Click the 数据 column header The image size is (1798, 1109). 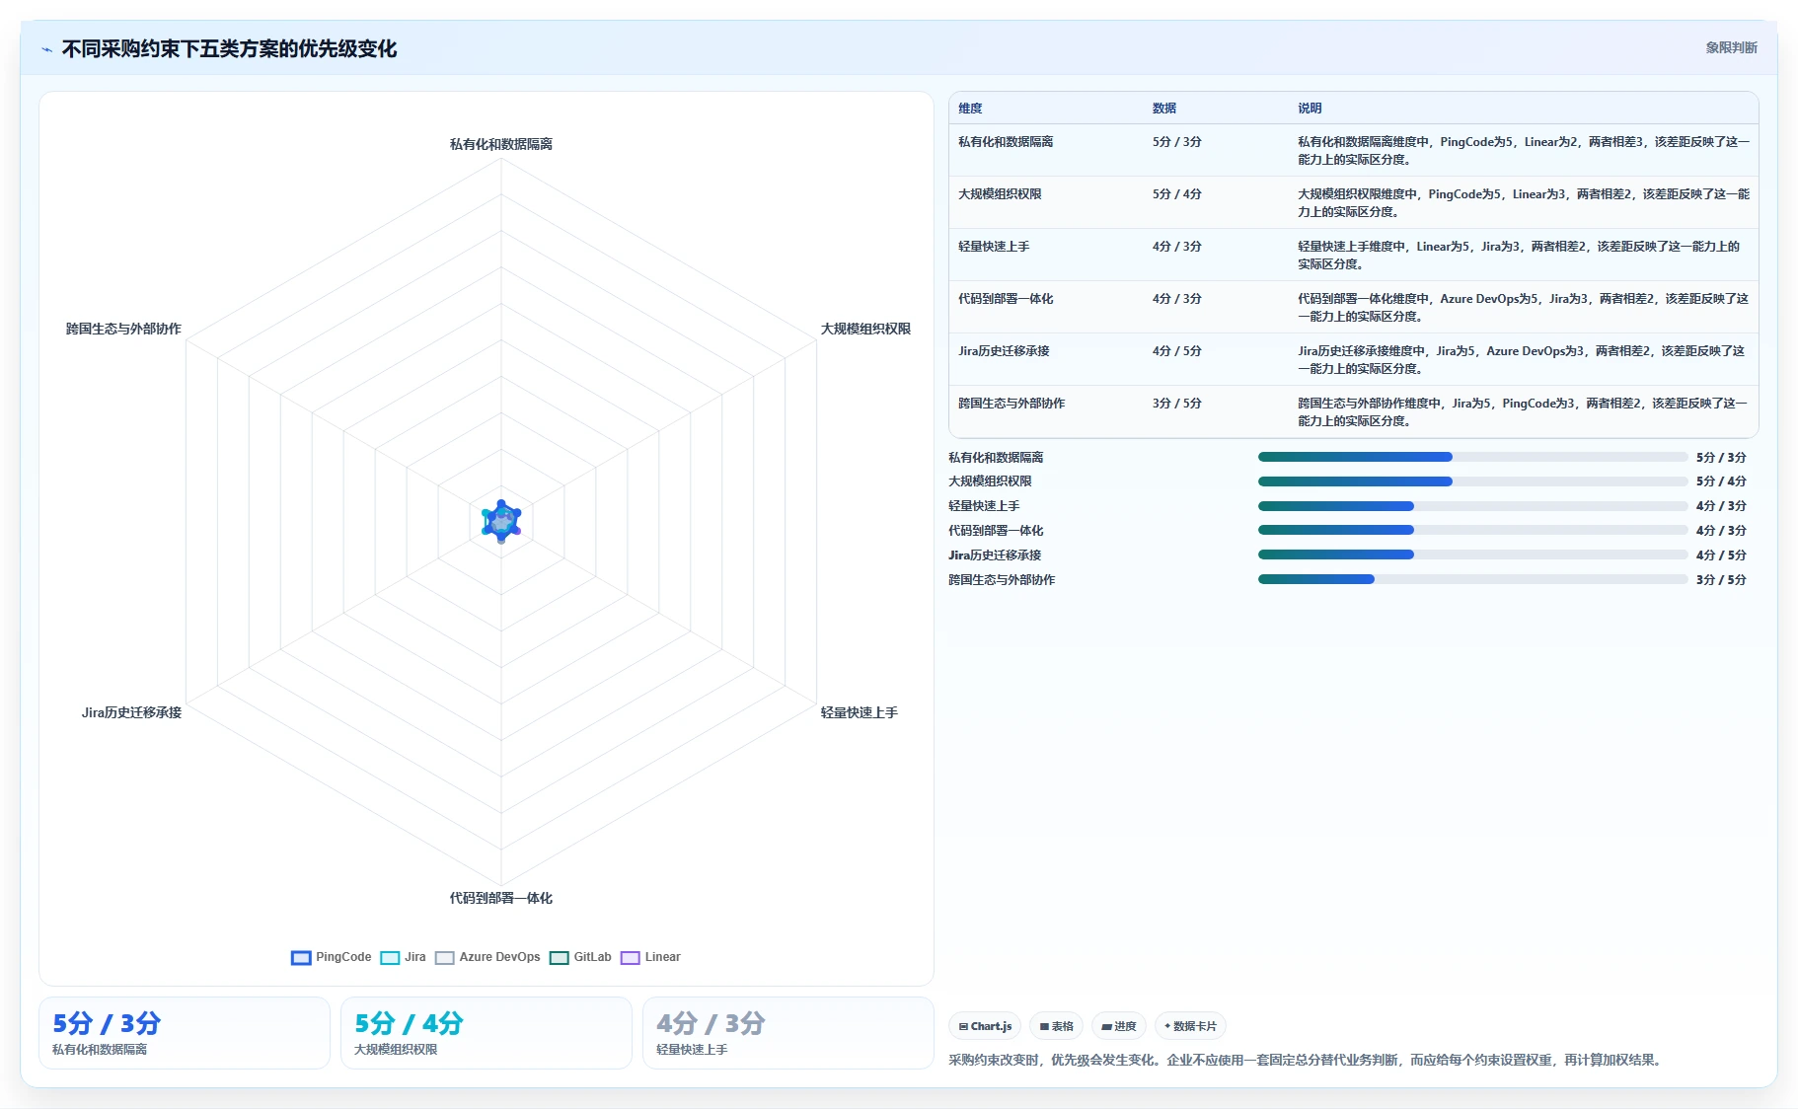[x=1164, y=109]
